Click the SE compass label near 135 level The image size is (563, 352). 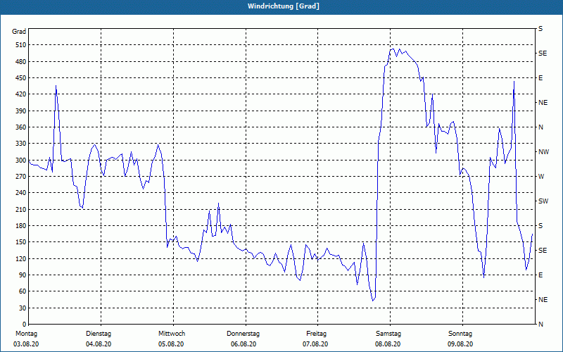coord(543,251)
